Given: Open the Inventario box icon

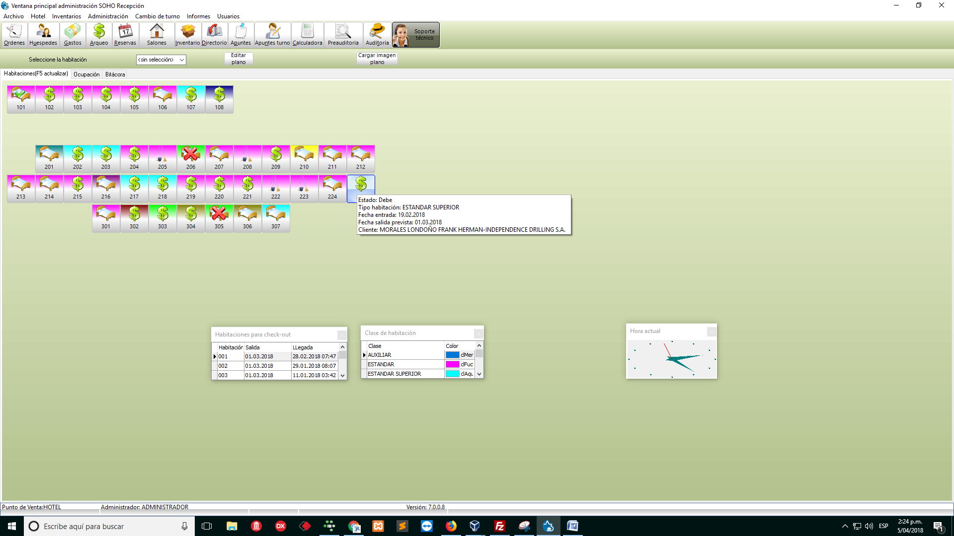Looking at the screenshot, I should (x=187, y=35).
